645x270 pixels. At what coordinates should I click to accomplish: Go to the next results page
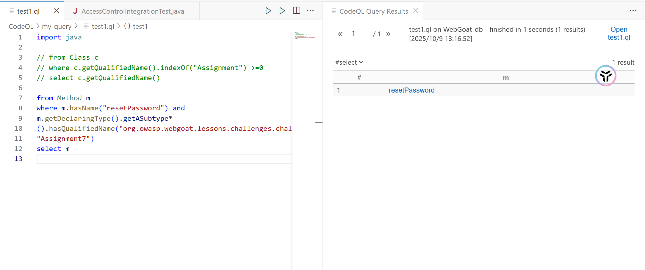388,34
